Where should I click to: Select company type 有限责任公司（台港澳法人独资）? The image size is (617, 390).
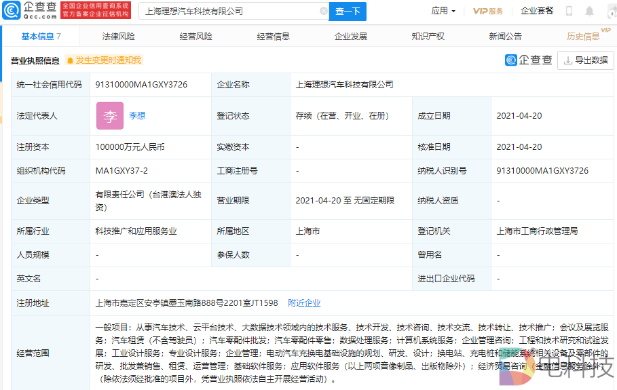[x=149, y=201]
